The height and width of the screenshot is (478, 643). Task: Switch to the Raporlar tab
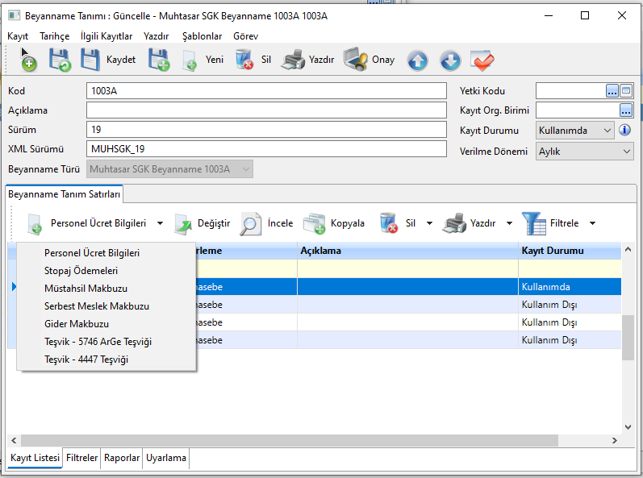(121, 459)
